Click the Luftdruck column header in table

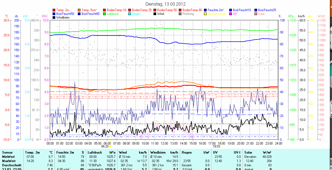tap(95, 152)
